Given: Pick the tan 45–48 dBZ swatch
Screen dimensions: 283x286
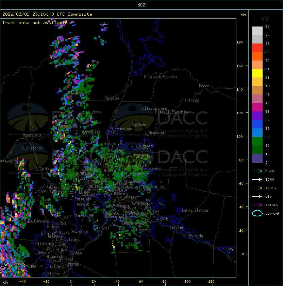Looking at the screenshot, I should click(x=257, y=90).
